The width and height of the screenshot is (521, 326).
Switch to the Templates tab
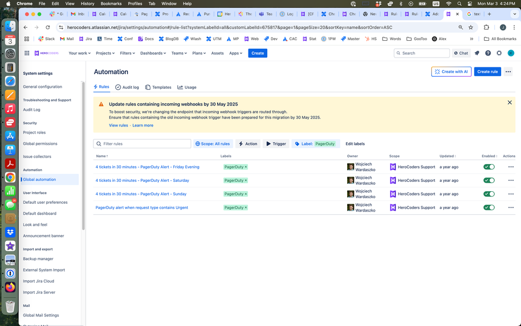(158, 87)
